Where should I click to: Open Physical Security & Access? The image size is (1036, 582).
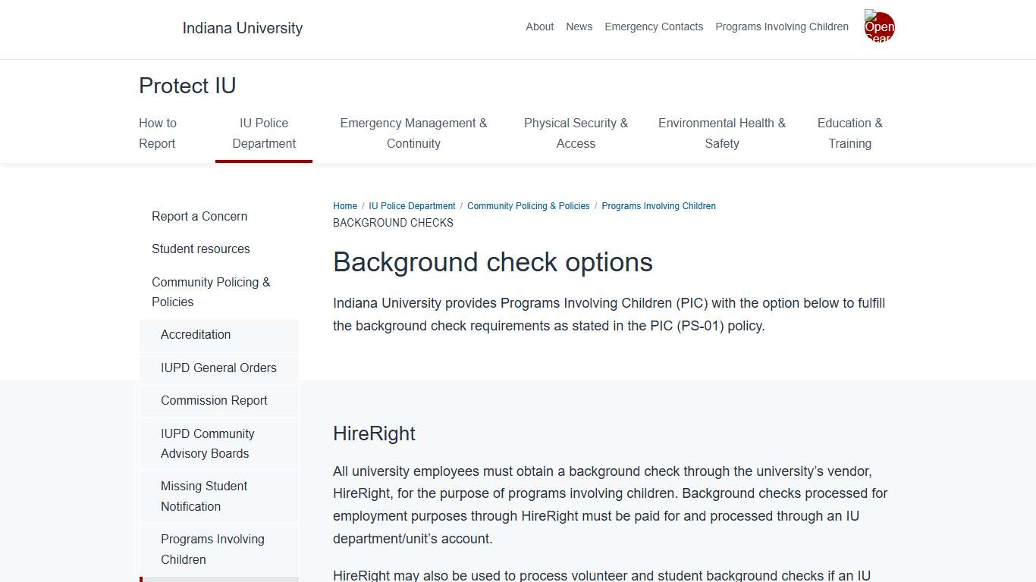pyautogui.click(x=576, y=133)
